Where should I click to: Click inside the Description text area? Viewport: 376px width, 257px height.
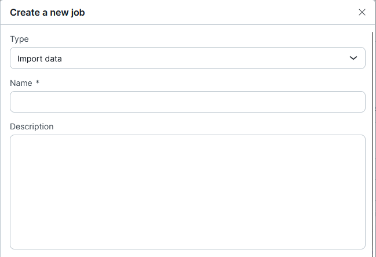187,191
